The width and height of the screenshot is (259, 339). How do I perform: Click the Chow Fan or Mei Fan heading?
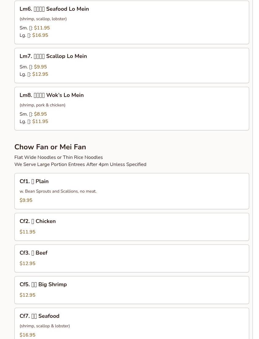point(50,147)
